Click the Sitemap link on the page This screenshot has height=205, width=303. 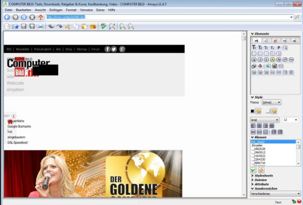(81, 49)
